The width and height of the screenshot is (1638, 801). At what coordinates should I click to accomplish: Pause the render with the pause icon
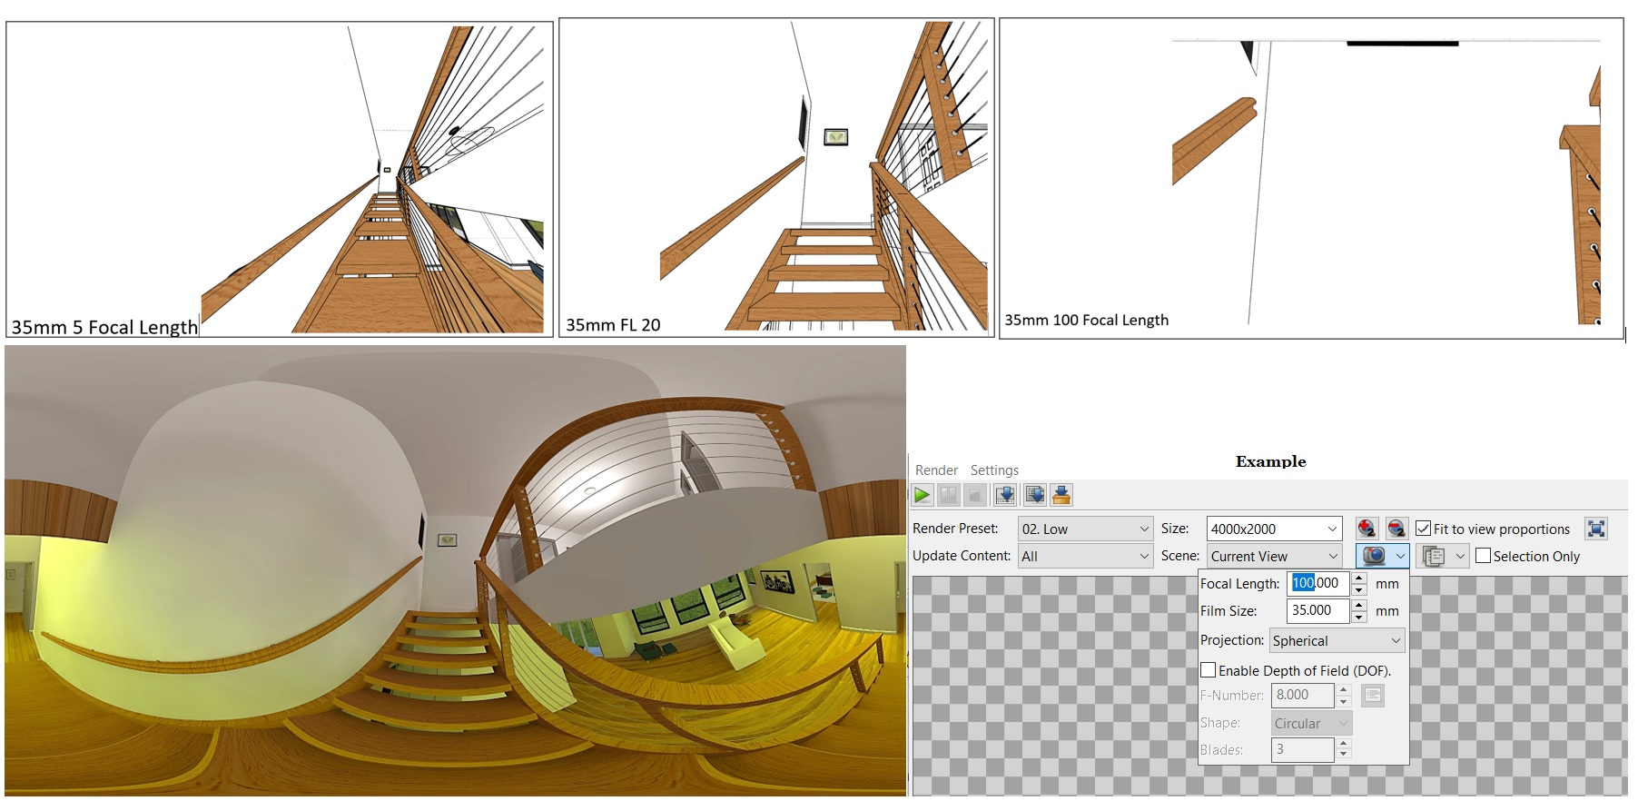(x=948, y=495)
